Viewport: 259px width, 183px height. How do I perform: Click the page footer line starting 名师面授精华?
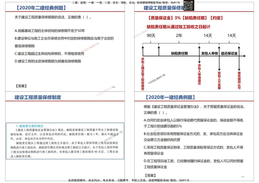[129, 180]
